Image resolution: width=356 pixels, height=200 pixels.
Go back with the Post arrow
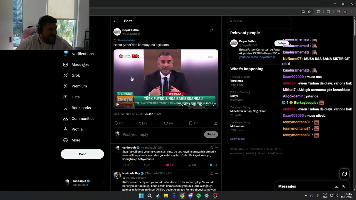pyautogui.click(x=115, y=21)
